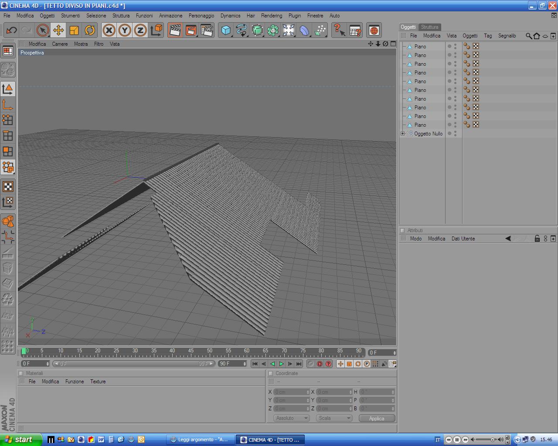Undo the last action with the toolbar arrow
The image size is (558, 446).
click(x=11, y=30)
